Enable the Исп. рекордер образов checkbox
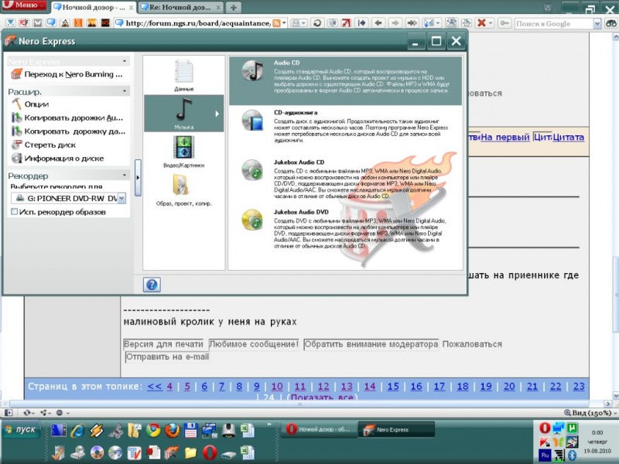Viewport: 619px width, 464px height. pos(15,212)
